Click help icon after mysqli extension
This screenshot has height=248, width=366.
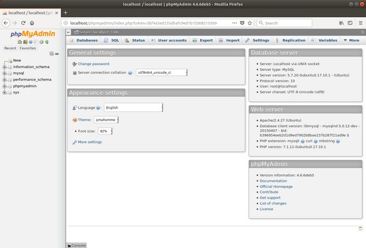click(x=302, y=141)
